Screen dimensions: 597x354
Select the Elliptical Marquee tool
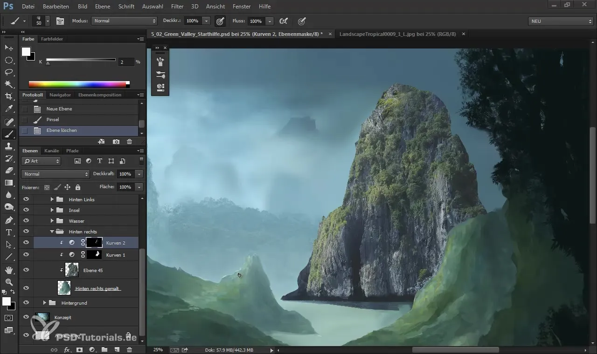click(x=8, y=60)
